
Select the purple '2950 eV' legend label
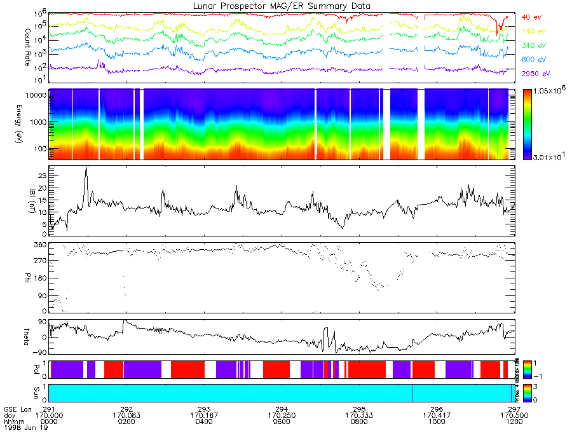(x=536, y=74)
